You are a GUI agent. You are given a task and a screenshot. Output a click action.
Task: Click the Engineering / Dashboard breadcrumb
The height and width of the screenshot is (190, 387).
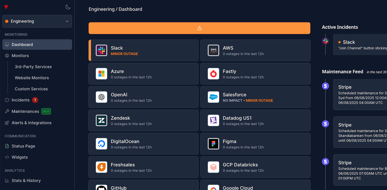[115, 9]
